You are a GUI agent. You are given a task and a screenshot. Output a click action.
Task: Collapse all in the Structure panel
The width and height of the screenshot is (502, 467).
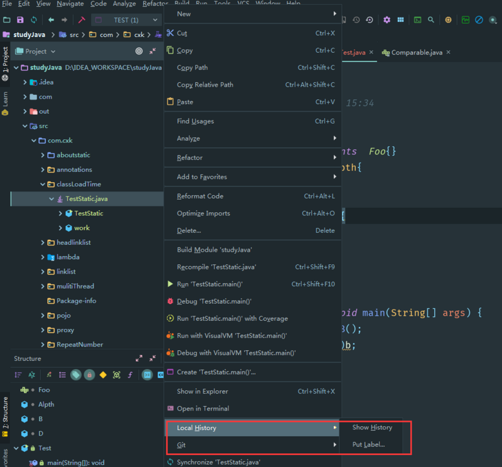click(x=152, y=358)
